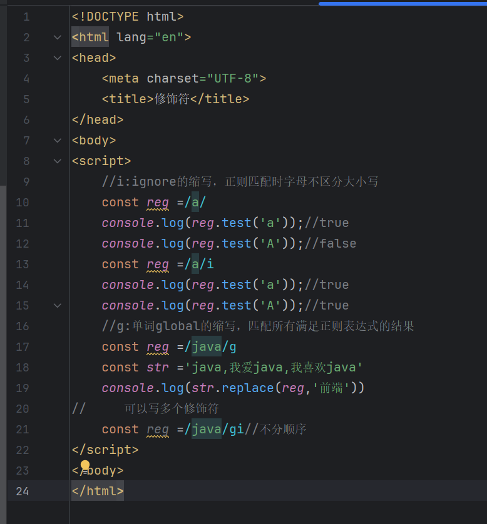
Task: Click the closing </head> tag
Action: 98,120
